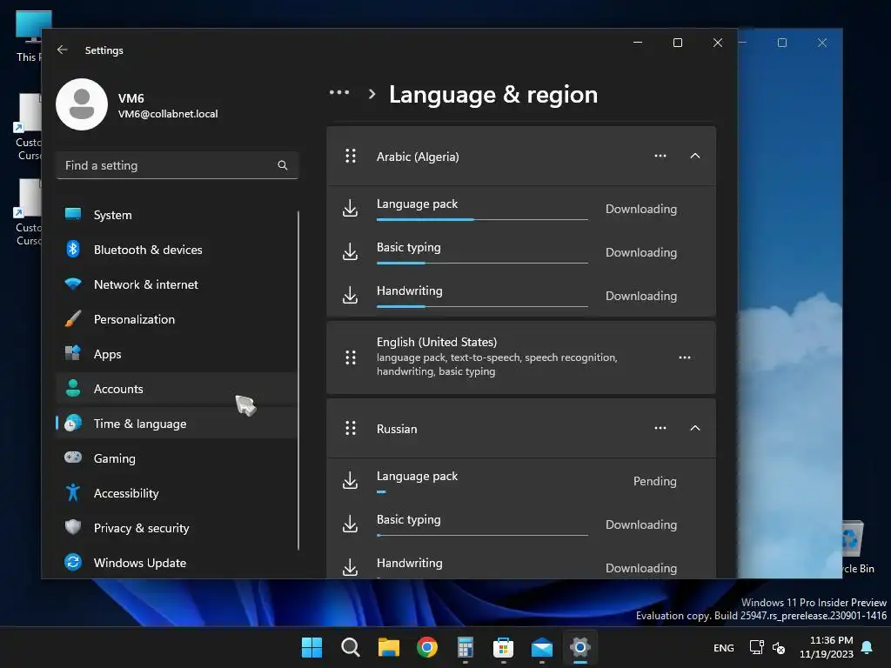Open System settings
The image size is (891, 668).
click(176, 216)
